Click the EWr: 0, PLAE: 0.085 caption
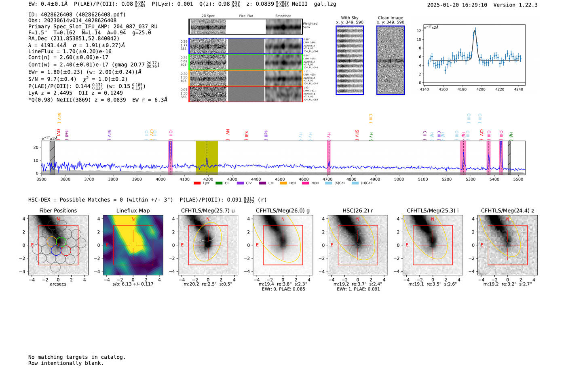This screenshot has height=385, width=566. 283,289
